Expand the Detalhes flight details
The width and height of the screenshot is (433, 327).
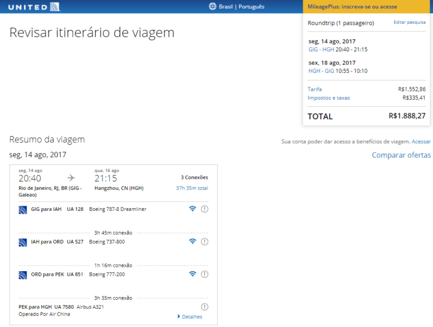(190, 317)
